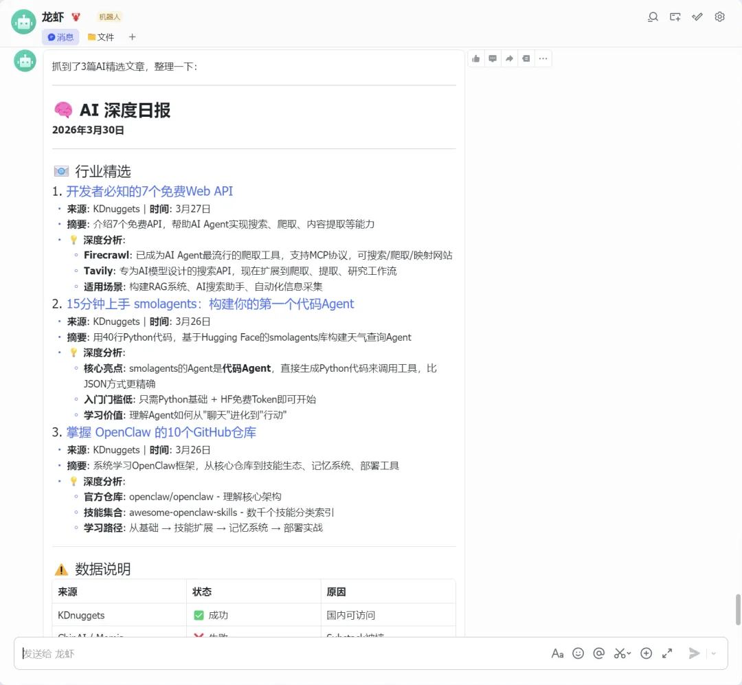Open more message actions ellipsis
Image resolution: width=742 pixels, height=685 pixels.
pos(543,58)
